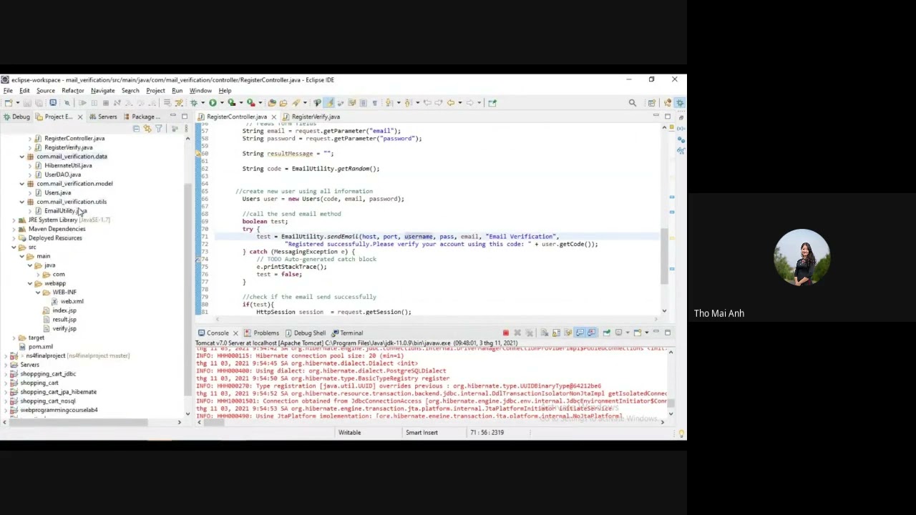This screenshot has width=916, height=515.
Task: Maximize the Console view panel
Action: [668, 332]
